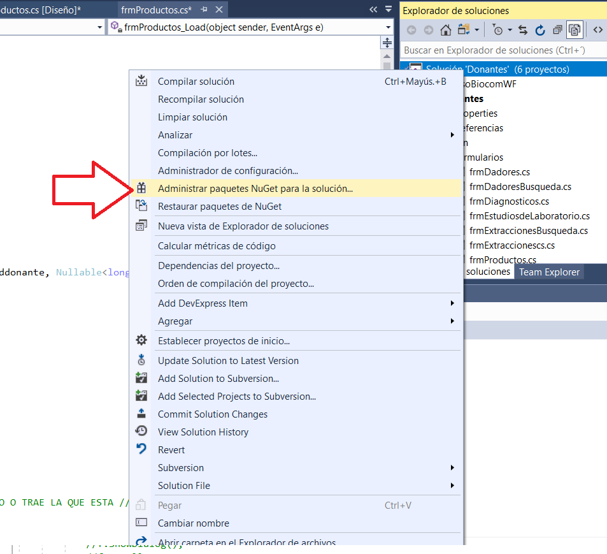This screenshot has width=607, height=554.
Task: Click the double-chevron tab overflow icon
Action: (x=373, y=10)
